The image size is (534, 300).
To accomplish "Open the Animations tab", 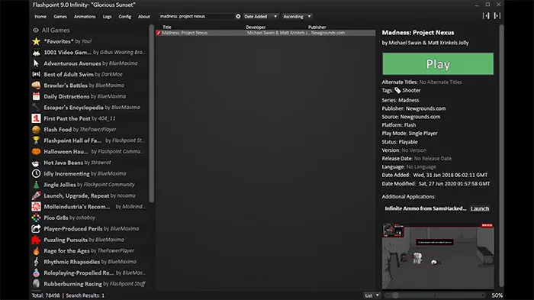I will click(x=85, y=16).
